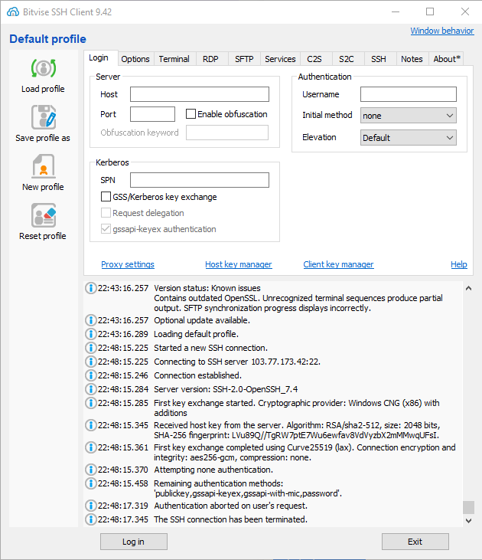Switch to the Options tab

135,59
